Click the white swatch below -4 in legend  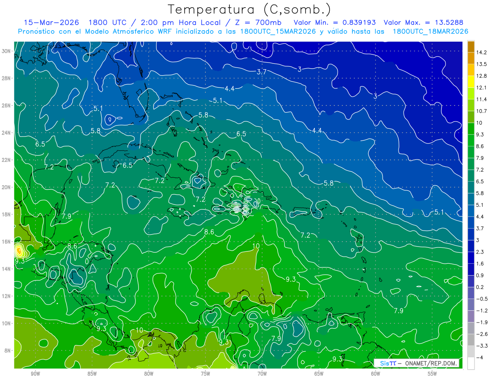pos(471,363)
